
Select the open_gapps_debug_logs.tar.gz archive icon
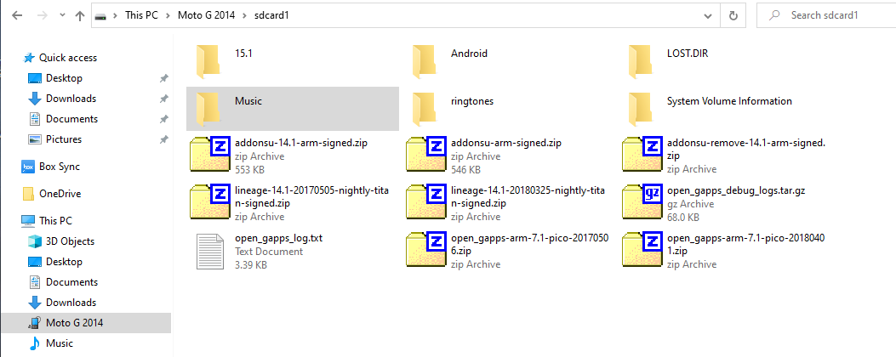(642, 201)
